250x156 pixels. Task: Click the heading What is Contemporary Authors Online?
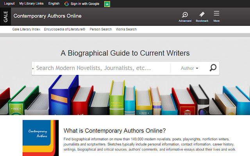point(114,131)
